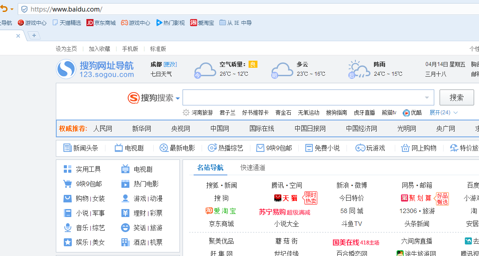Open the 聚划算 site link
The width and height of the screenshot is (479, 256).
[x=416, y=198]
